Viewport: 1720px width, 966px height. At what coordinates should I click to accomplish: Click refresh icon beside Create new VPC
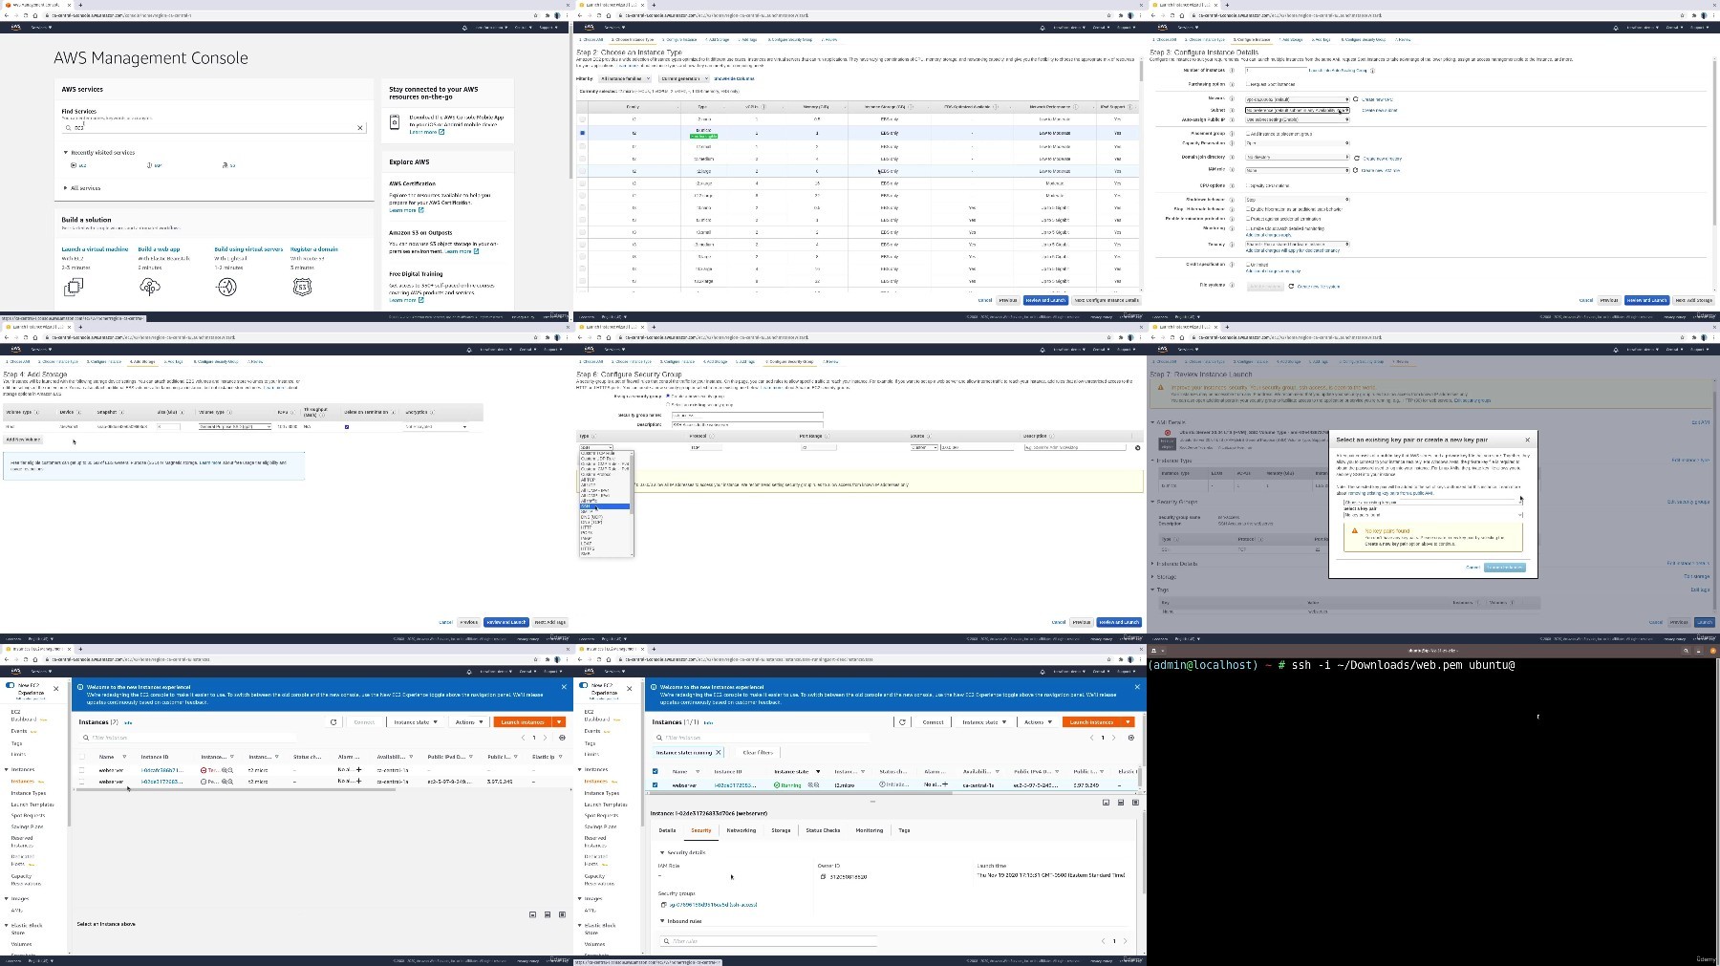pos(1356,99)
